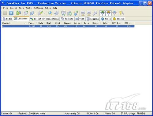
Task: Select the Channels tab
Action: (21, 19)
